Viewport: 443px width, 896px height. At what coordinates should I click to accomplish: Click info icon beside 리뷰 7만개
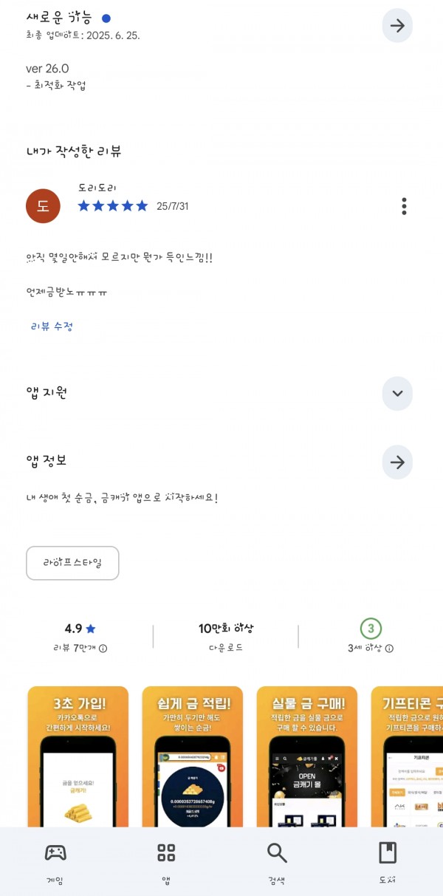[x=103, y=649]
